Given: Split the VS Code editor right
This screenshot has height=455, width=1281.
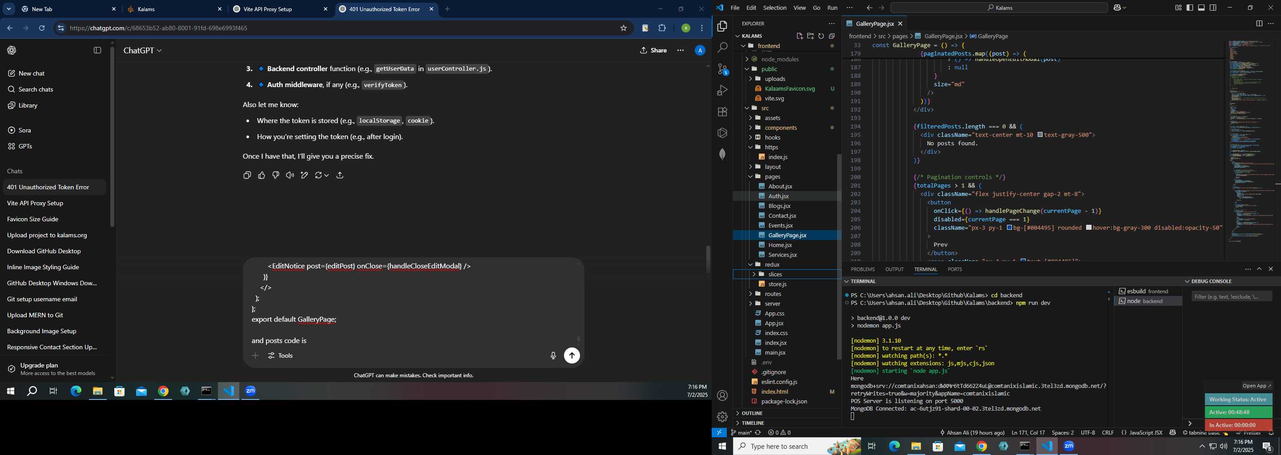Looking at the screenshot, I should (1259, 24).
